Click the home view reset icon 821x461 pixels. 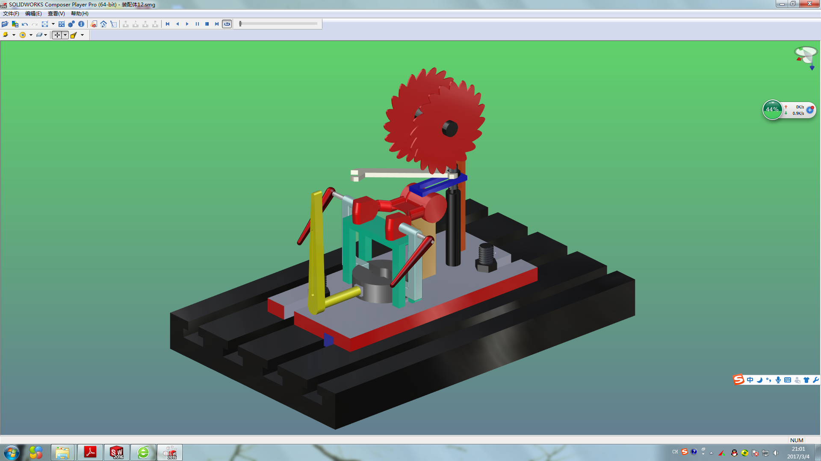[103, 24]
